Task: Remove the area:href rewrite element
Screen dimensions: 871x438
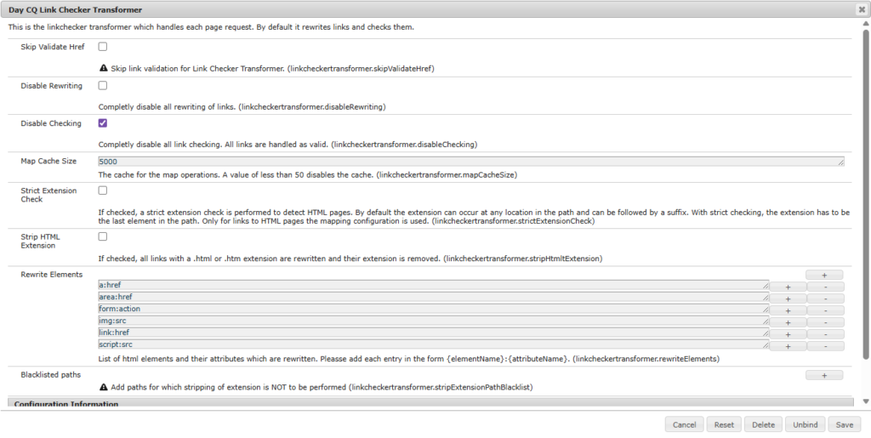Action: tap(825, 299)
